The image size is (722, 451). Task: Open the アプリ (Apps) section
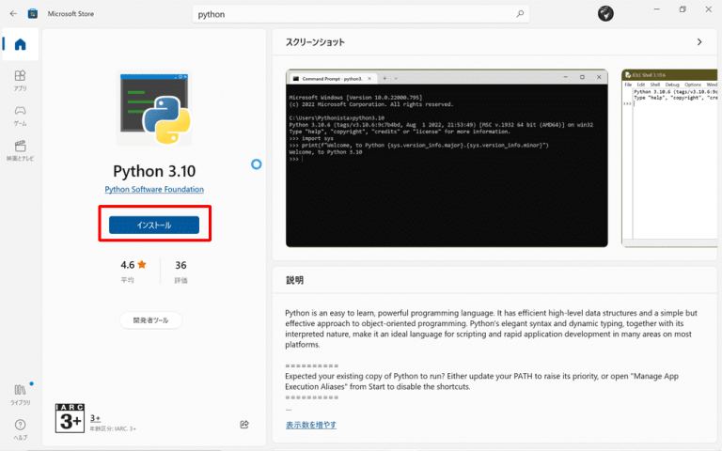pos(20,80)
